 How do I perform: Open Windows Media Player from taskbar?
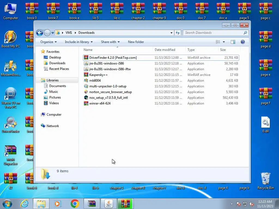tap(57, 204)
